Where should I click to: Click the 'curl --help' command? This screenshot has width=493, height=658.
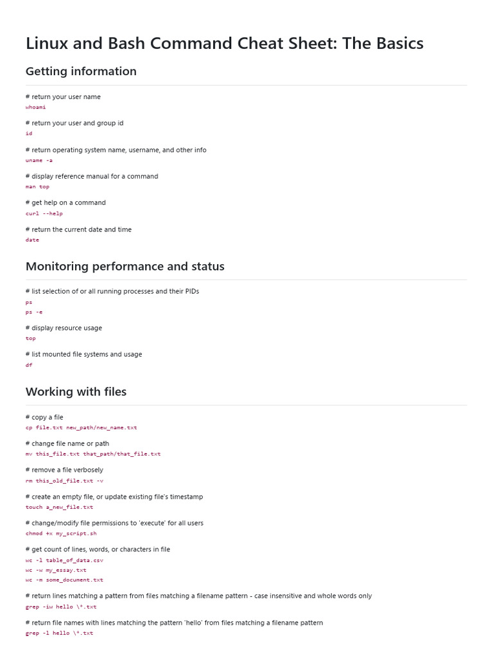coord(44,213)
